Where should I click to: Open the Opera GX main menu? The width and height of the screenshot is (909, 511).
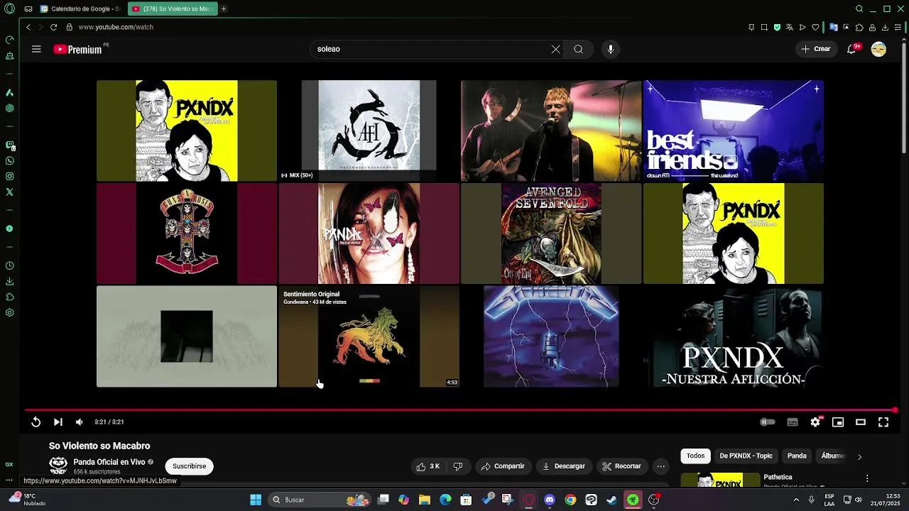pos(9,9)
